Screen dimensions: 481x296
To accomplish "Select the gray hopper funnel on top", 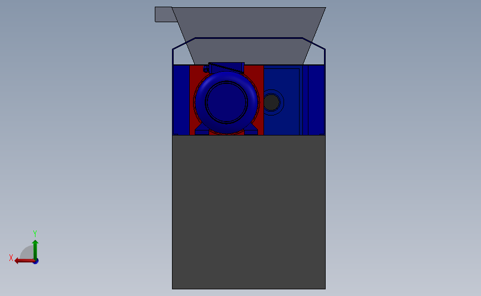I will (249, 36).
